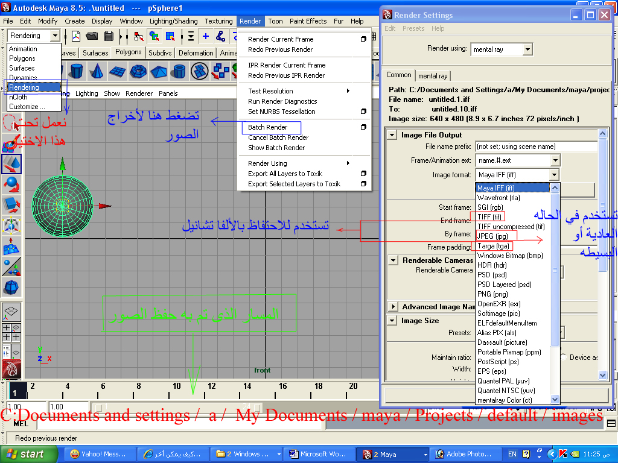This screenshot has width=618, height=463.
Task: Click the range start time field on the left
Action: 26,406
